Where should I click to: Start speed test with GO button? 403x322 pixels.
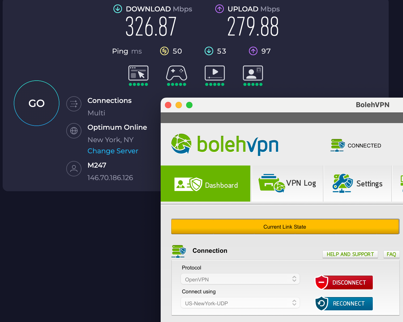[x=37, y=103]
